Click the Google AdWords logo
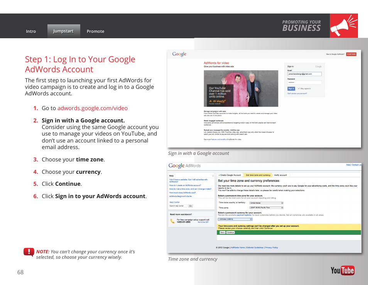 tap(184, 166)
